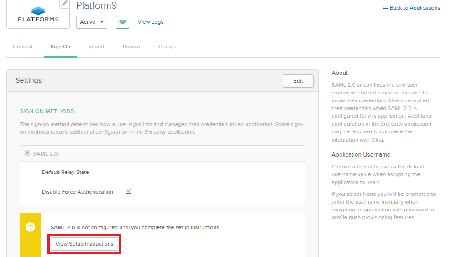The image size is (467, 257).
Task: Switch to the People tab
Action: pos(131,47)
